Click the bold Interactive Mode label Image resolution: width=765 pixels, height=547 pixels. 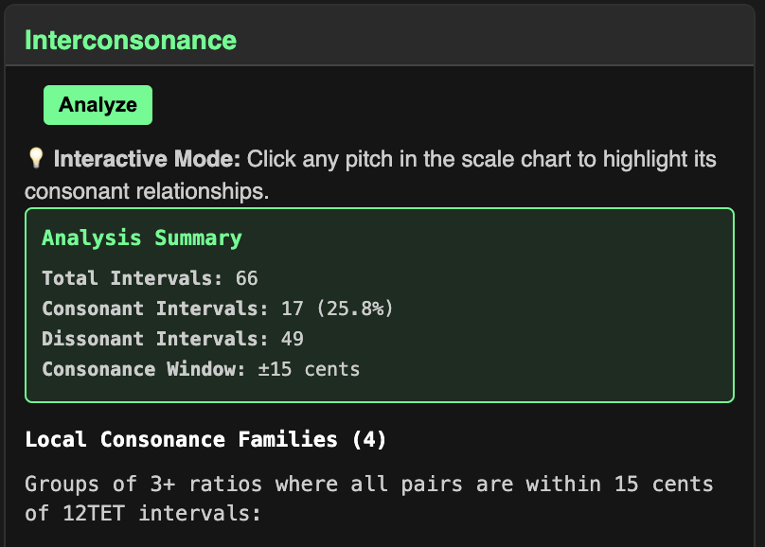click(147, 159)
